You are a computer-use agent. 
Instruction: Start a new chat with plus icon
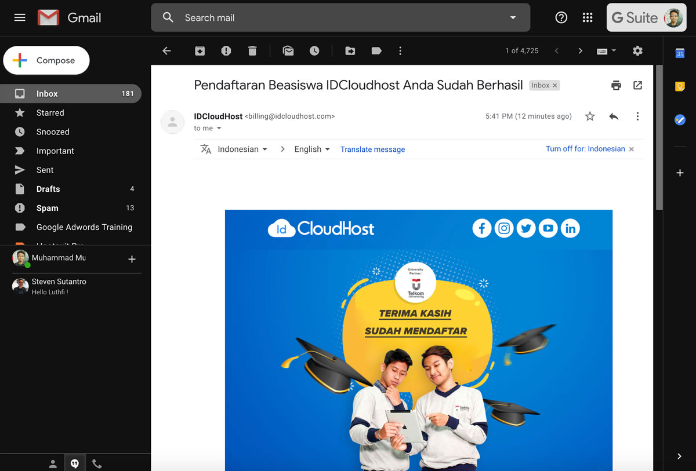[132, 260]
